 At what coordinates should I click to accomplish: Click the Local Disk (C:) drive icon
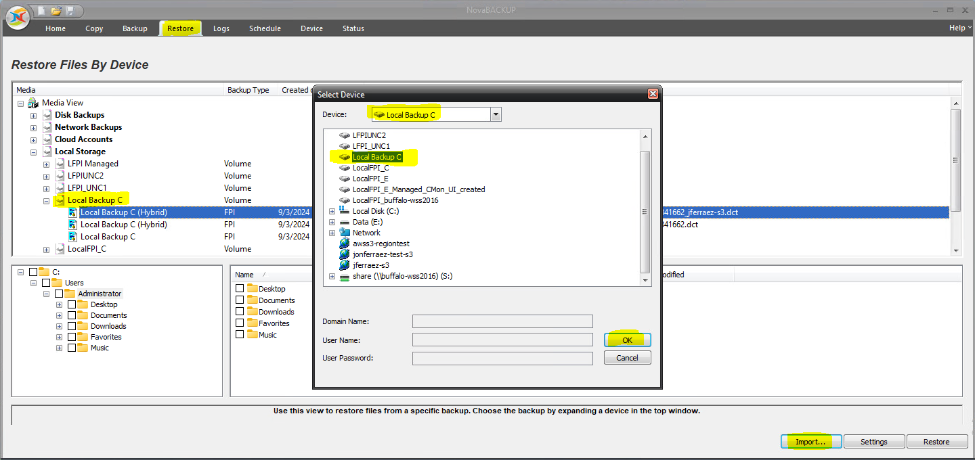click(345, 211)
